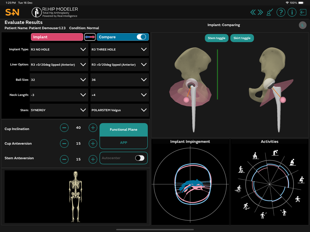Increase Stem Anteversion with plus button
Image resolution: width=310 pixels, height=232 pixels.
(93, 159)
